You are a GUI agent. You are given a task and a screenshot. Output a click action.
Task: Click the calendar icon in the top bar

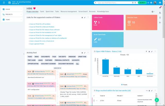[10, 3]
